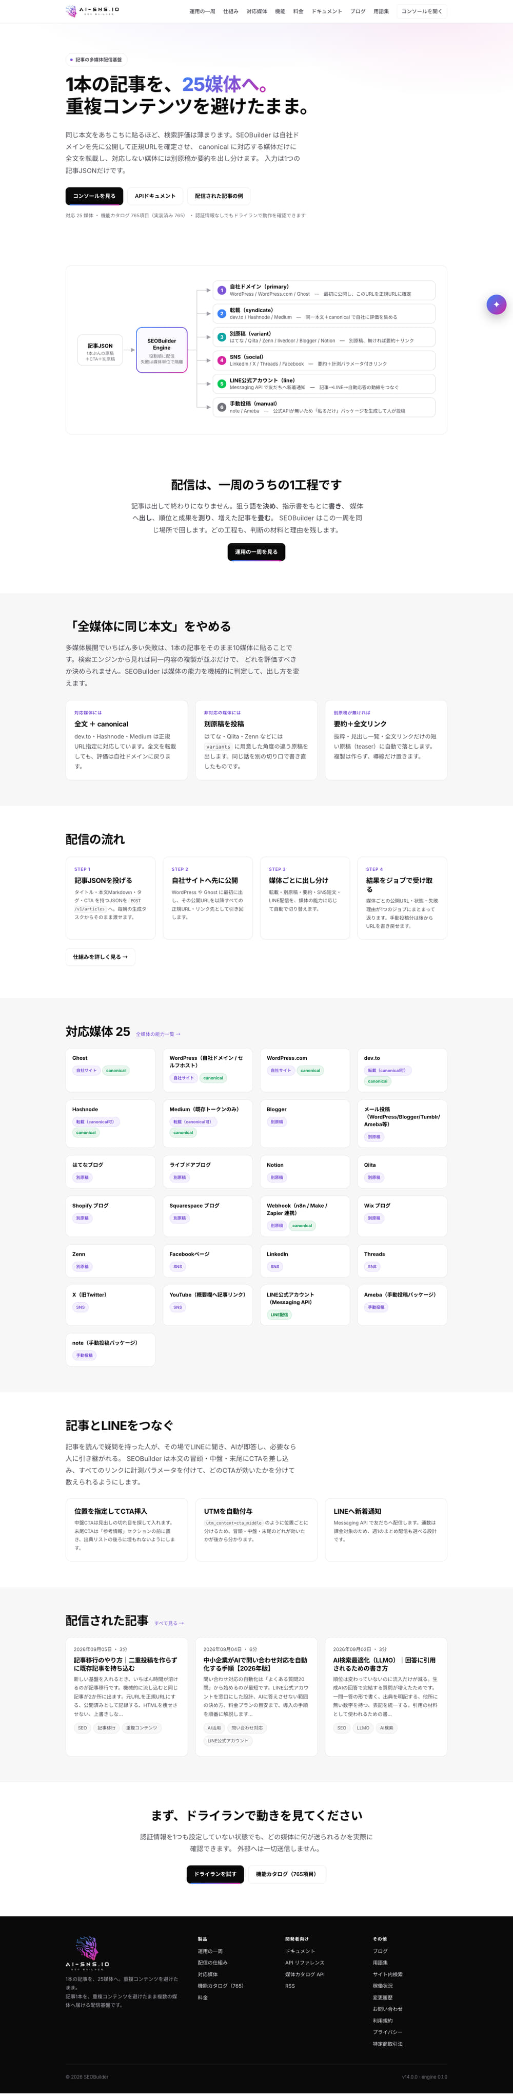Click the AI-SNS.IO logo in the header

92,11
